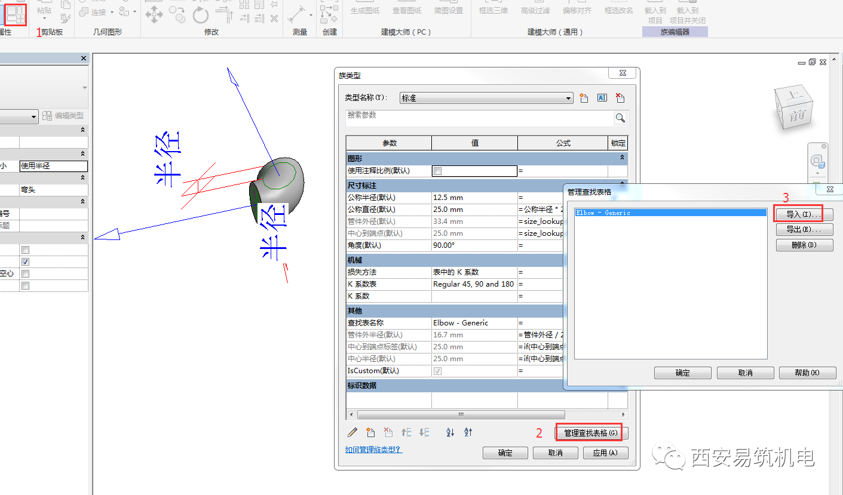Toggle the 空心 checkbox in Properties
Image resolution: width=843 pixels, height=495 pixels.
[25, 273]
